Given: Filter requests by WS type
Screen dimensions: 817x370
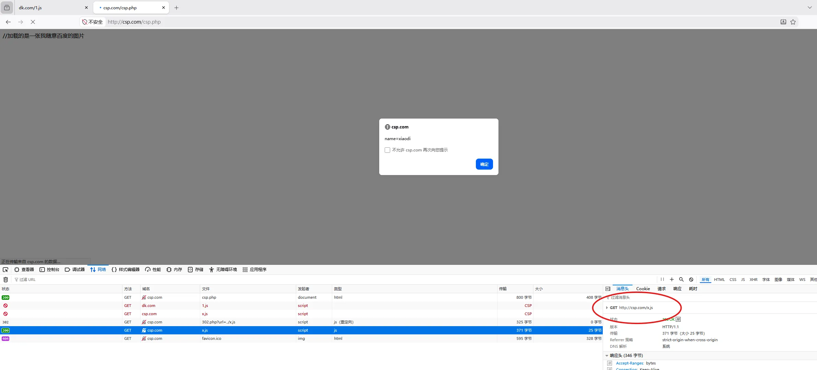Looking at the screenshot, I should [802, 280].
